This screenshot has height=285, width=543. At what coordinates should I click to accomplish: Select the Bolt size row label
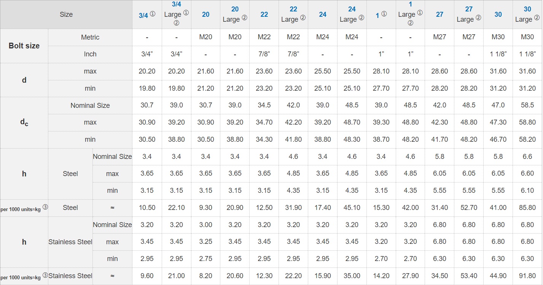(x=24, y=46)
